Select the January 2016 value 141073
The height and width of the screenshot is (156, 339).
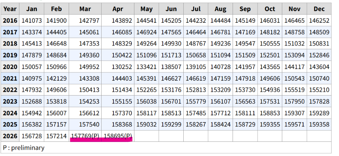click(32, 21)
